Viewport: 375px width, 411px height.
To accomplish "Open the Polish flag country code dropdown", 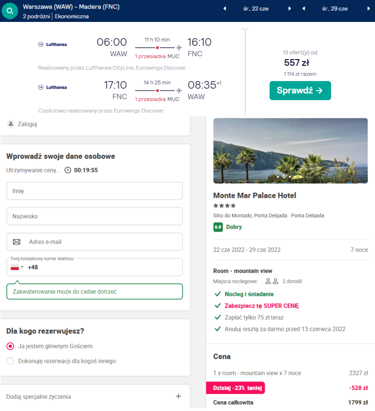I will [x=17, y=267].
